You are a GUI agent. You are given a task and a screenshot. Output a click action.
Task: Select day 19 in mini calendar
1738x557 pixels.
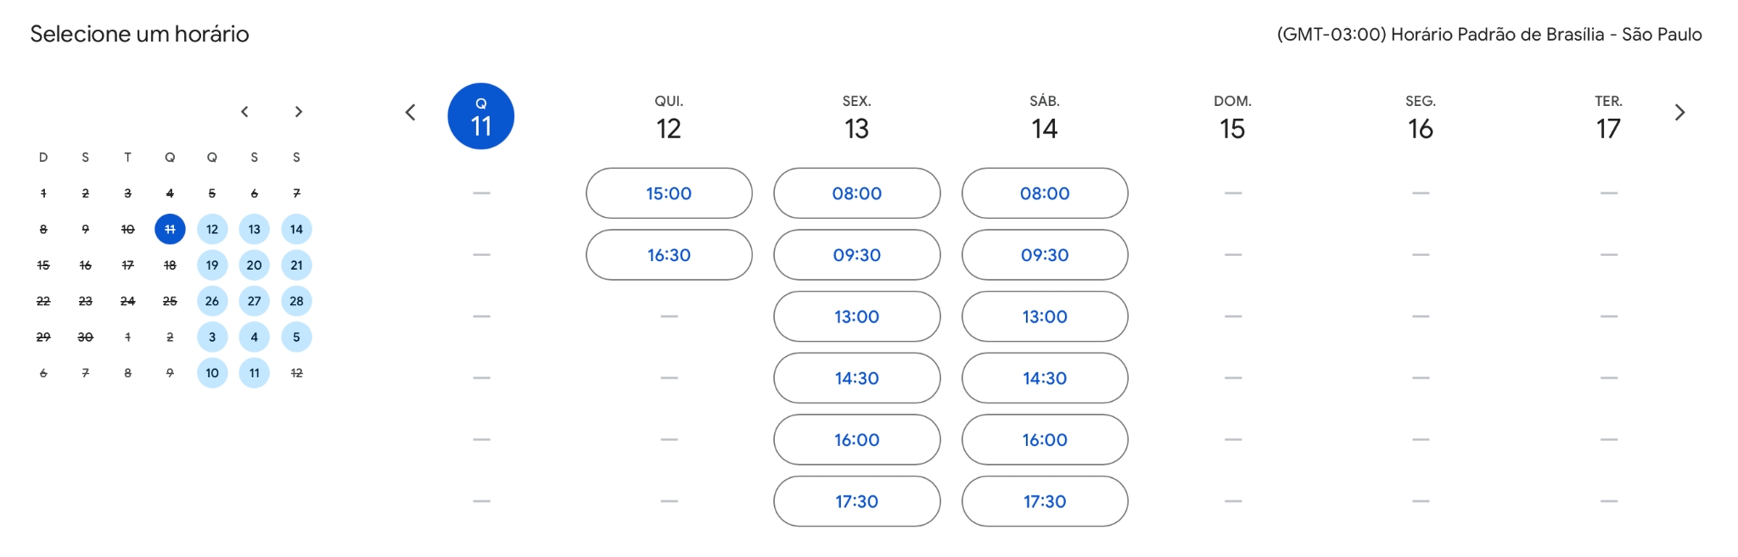212,265
